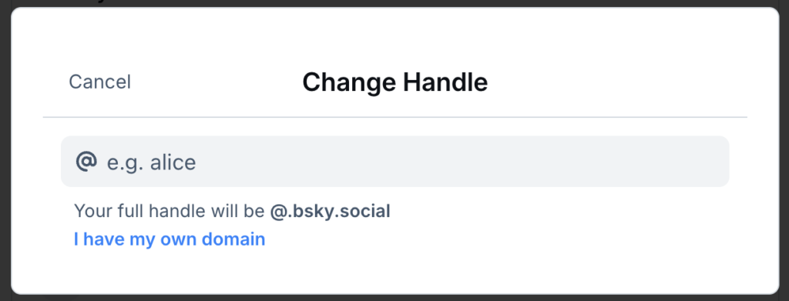Select the 'Cancel' text at top left

pos(99,82)
